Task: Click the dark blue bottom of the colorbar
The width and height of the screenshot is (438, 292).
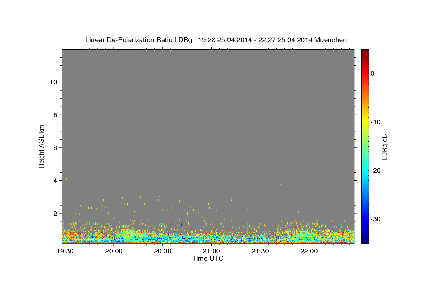Action: 365,240
